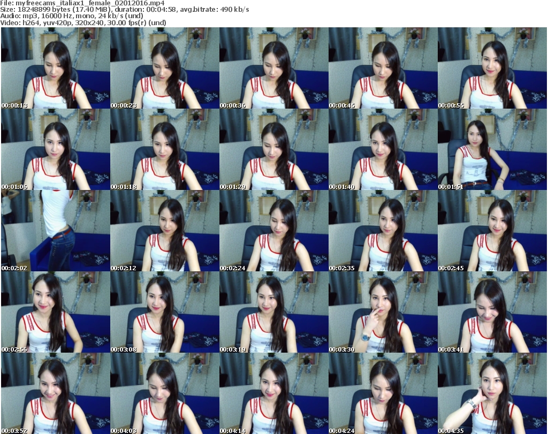548x434 pixels.
Task: Click the file name header line
Action: [x=82, y=3]
